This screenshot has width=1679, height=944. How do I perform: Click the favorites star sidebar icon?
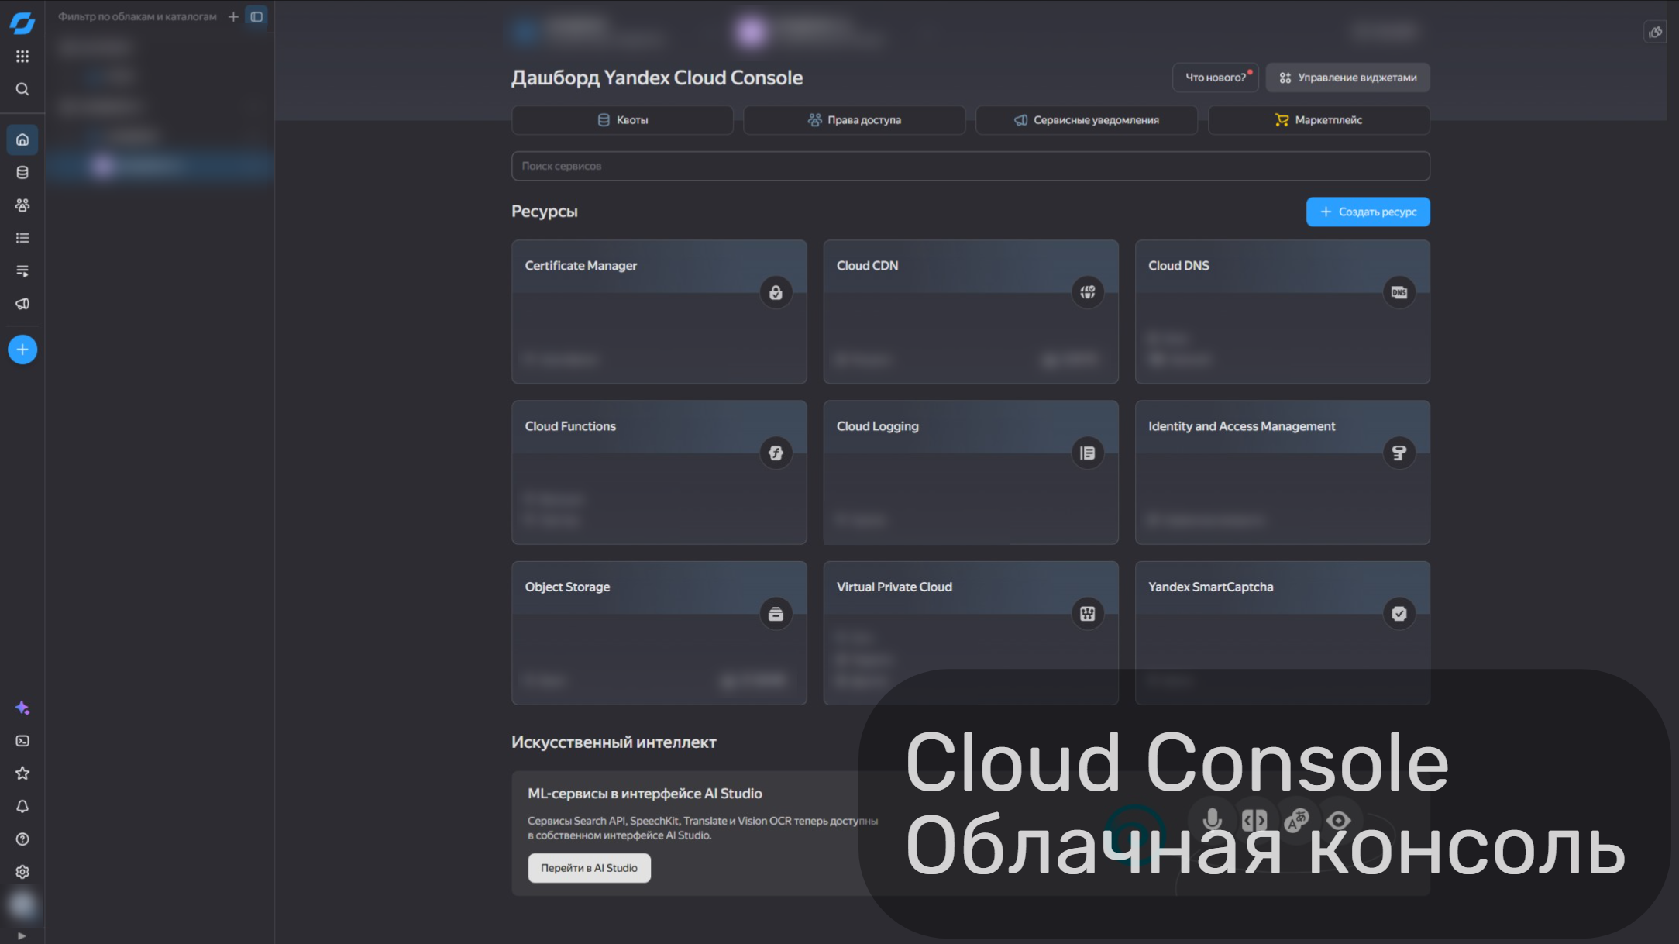(x=22, y=773)
